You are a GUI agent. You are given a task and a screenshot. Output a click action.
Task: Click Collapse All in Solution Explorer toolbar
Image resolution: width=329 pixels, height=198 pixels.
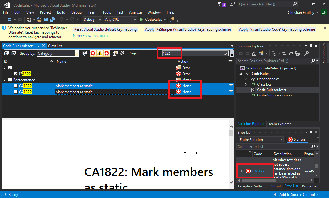(x=291, y=53)
